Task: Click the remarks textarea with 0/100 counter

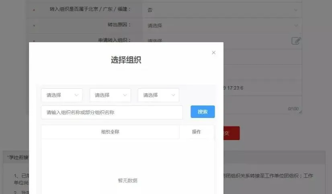Action: [261, 103]
